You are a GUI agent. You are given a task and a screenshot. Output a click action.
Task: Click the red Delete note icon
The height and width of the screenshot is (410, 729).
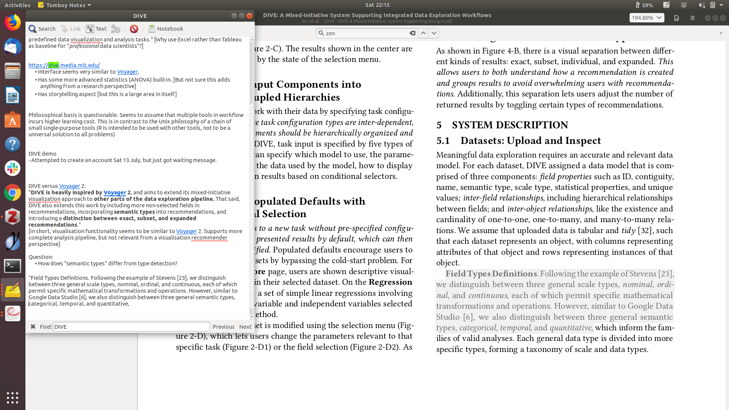tap(134, 28)
